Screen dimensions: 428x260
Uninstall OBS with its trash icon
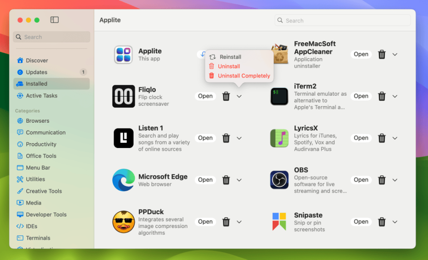tap(382, 180)
